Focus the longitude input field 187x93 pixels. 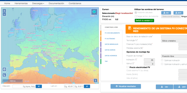pos(79,87)
